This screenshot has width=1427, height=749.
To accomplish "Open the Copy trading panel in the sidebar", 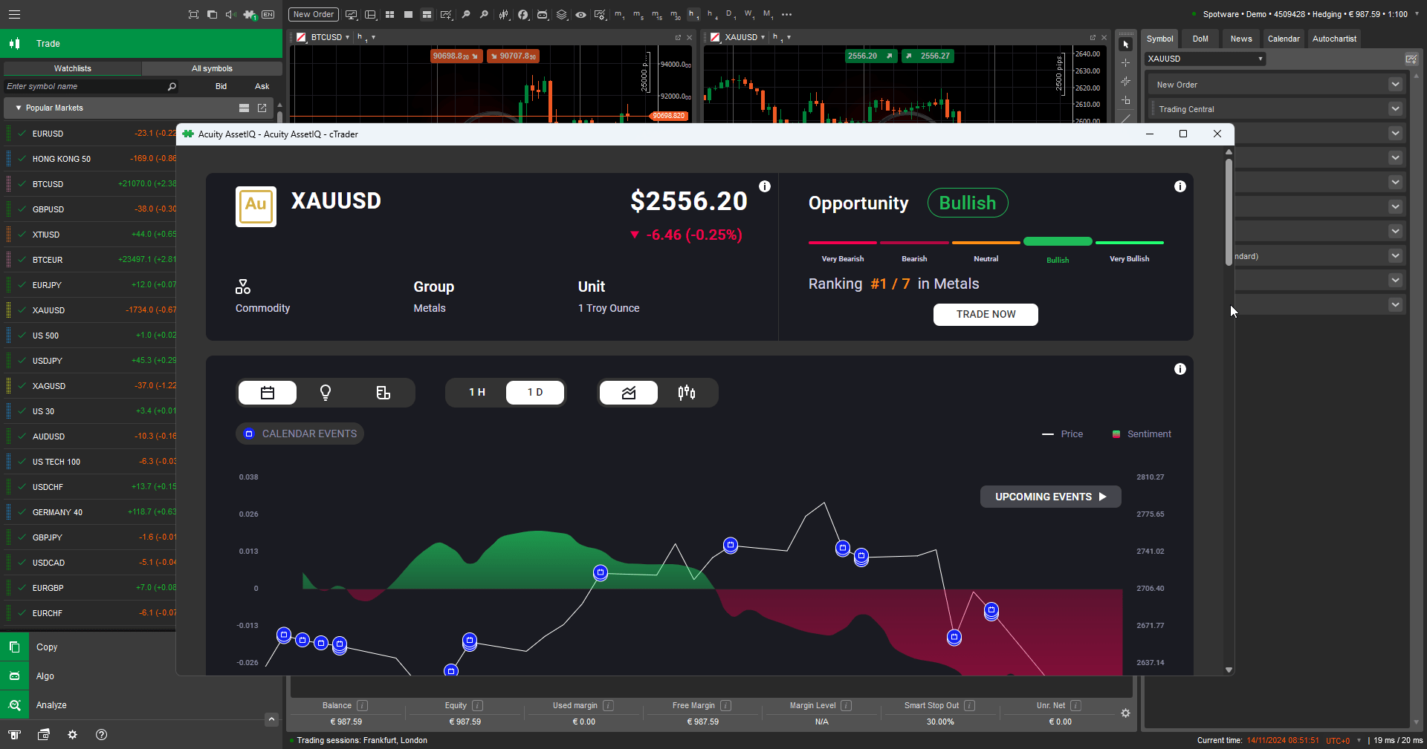I will tap(46, 647).
